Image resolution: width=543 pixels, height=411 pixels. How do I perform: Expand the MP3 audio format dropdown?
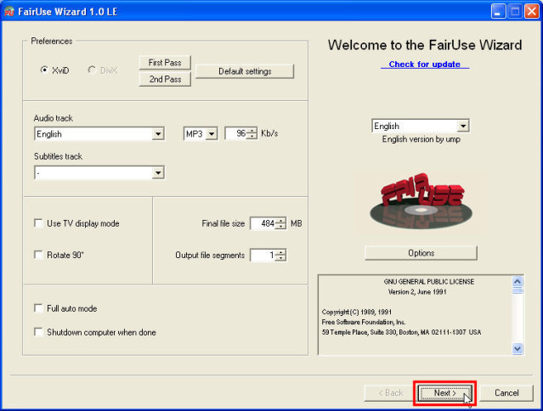[x=211, y=134]
